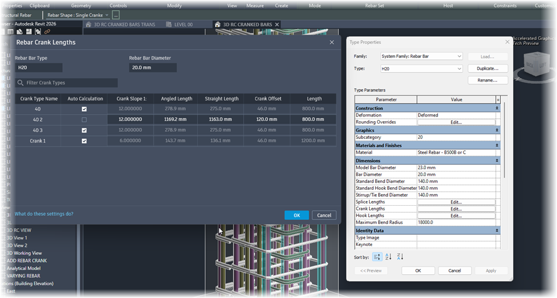Image resolution: width=557 pixels, height=298 pixels.
Task: Click the Duplicate... button
Action: [488, 69]
